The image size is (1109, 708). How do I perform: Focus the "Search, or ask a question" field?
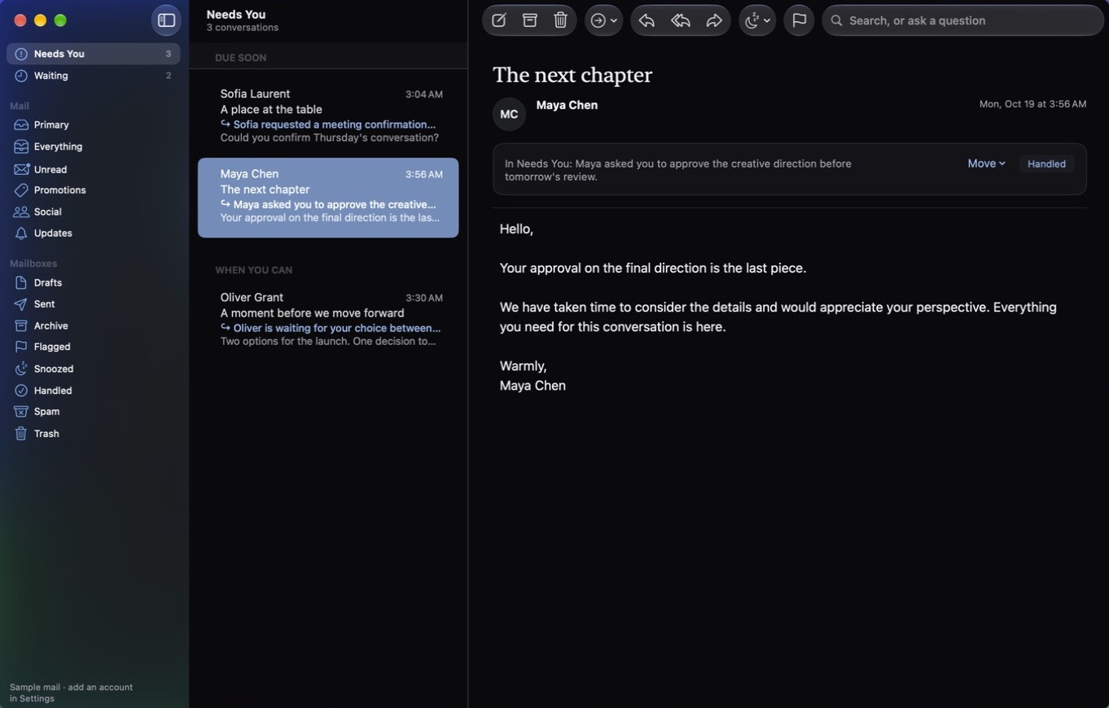(x=963, y=20)
